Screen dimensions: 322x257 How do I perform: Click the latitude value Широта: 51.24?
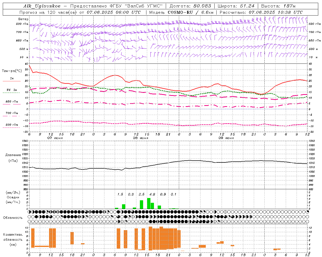tap(236, 6)
